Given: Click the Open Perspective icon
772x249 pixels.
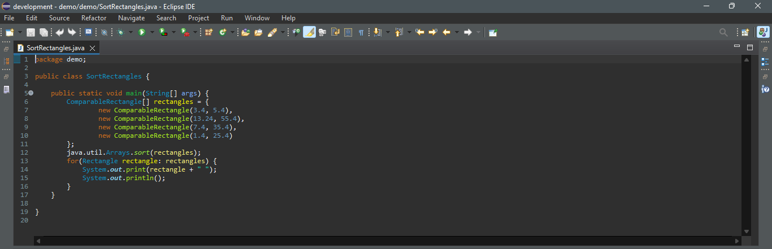Looking at the screenshot, I should click(745, 32).
